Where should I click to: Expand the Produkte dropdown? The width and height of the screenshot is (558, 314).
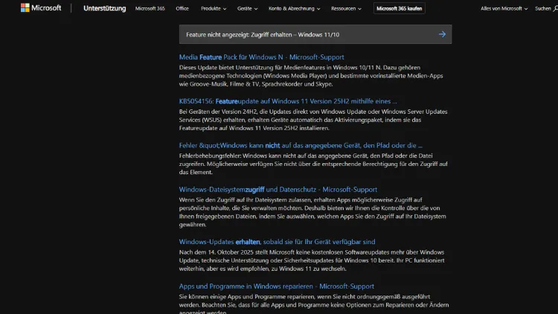point(214,8)
